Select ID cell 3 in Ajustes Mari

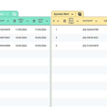[x=56, y=46]
